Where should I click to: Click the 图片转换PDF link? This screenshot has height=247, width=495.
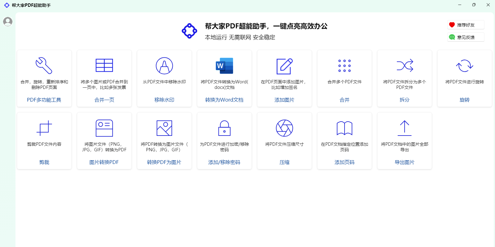[x=104, y=162]
